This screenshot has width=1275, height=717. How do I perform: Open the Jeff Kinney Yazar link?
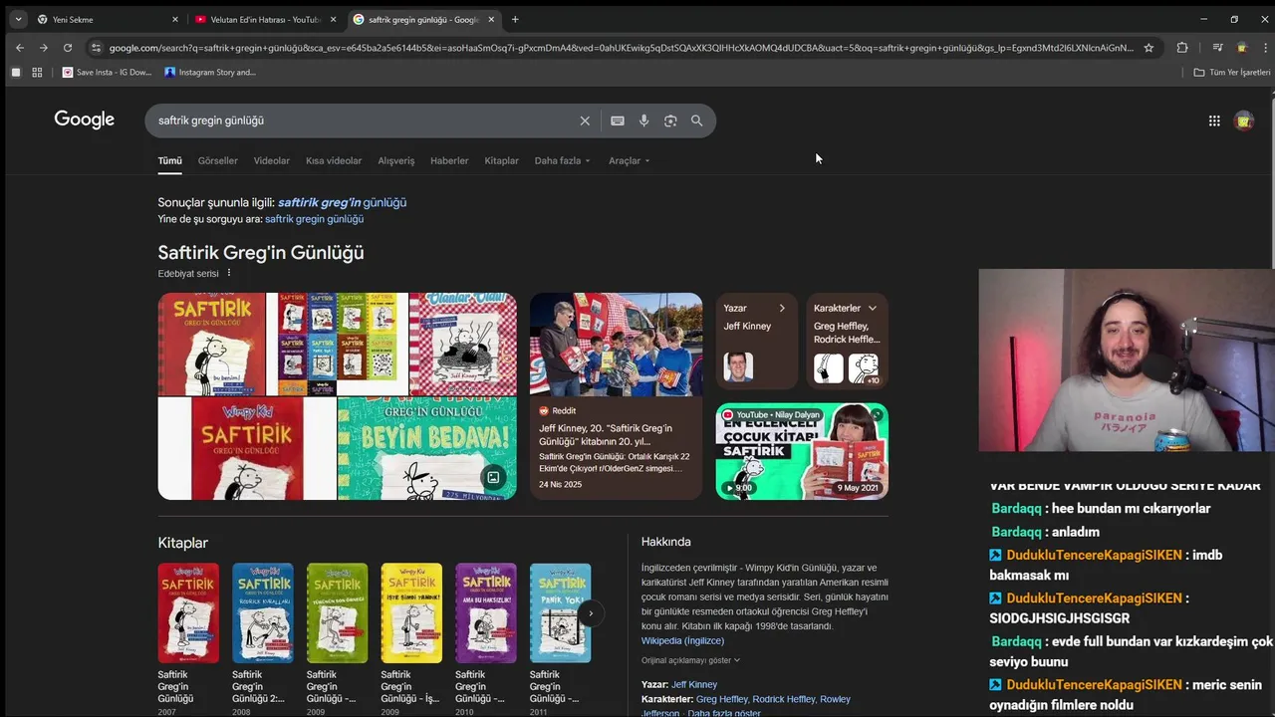694,684
